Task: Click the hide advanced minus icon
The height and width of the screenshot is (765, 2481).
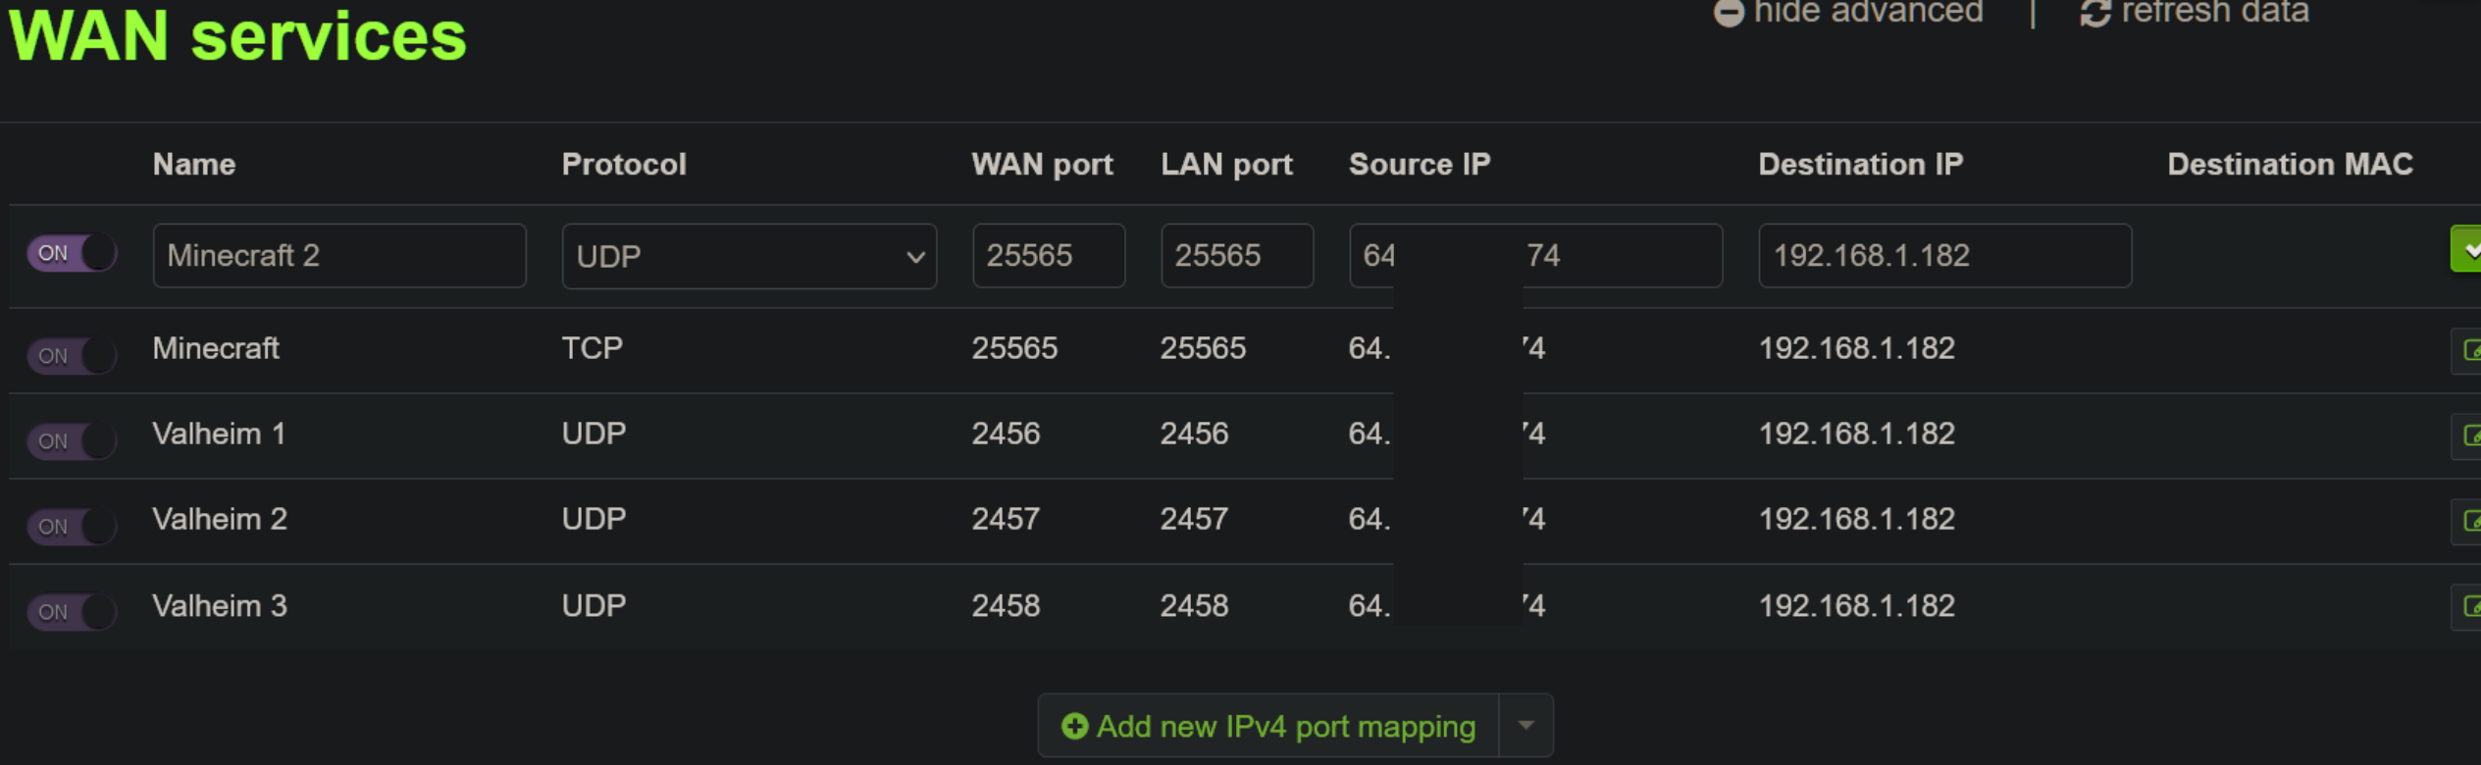Action: (x=1729, y=13)
